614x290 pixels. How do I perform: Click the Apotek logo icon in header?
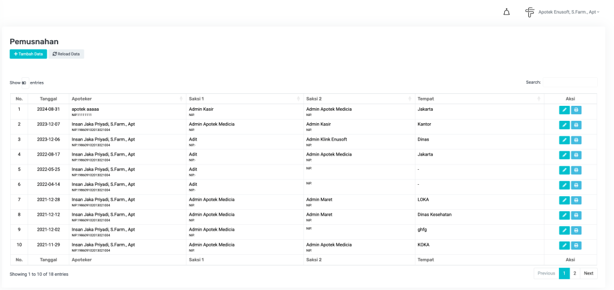(529, 13)
